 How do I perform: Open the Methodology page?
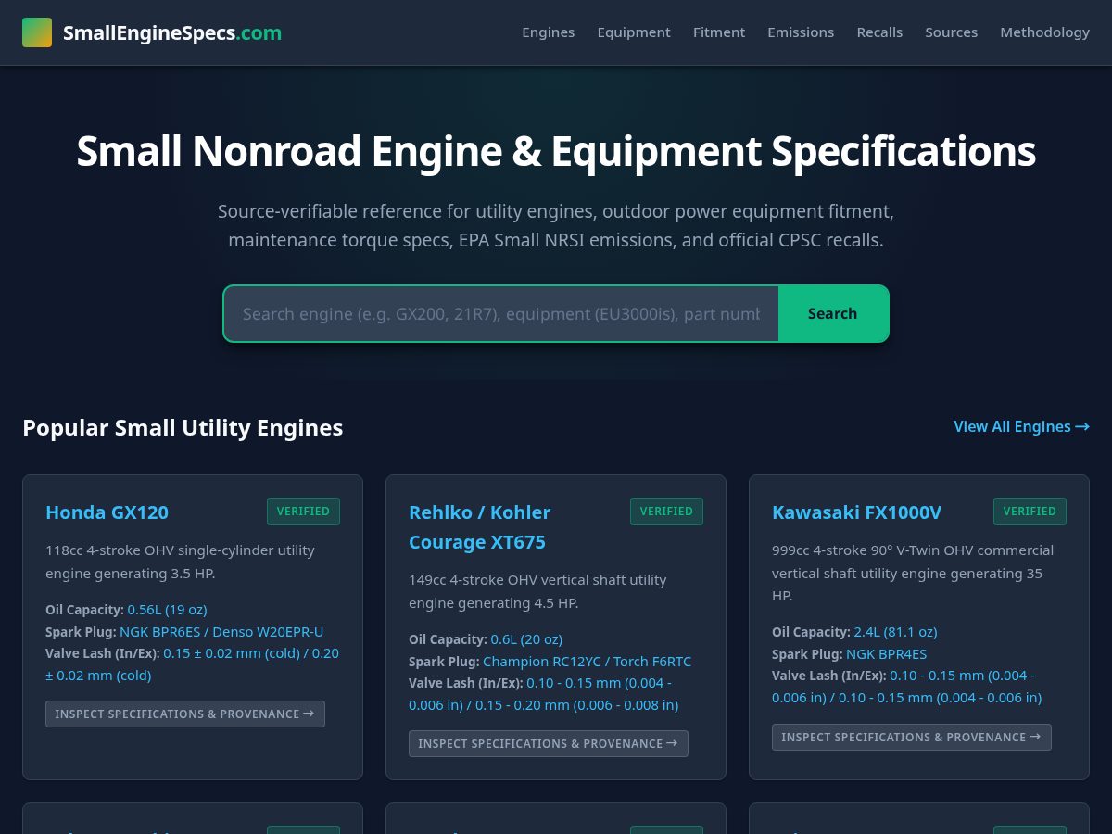pos(1044,32)
